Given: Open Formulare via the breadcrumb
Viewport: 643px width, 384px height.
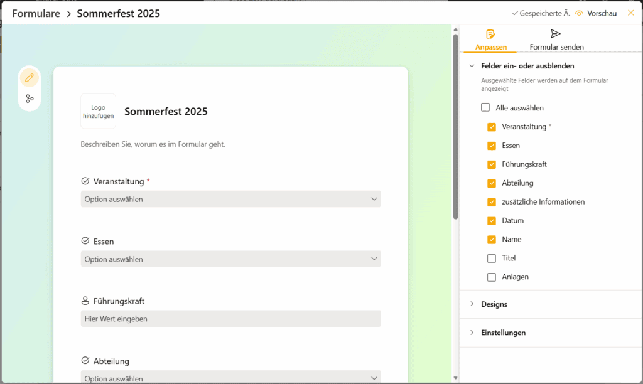Looking at the screenshot, I should coord(36,13).
